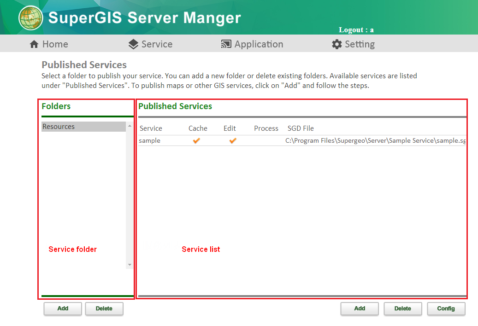
Task: Click the SGD File column header
Action: point(301,128)
